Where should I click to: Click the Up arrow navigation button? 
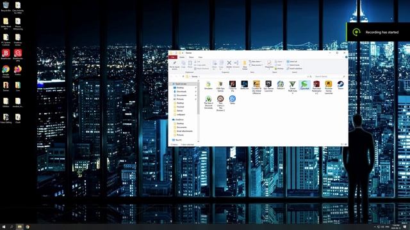pyautogui.click(x=183, y=77)
